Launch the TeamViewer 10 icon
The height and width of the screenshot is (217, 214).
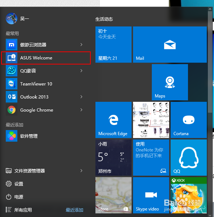[x=12, y=84]
